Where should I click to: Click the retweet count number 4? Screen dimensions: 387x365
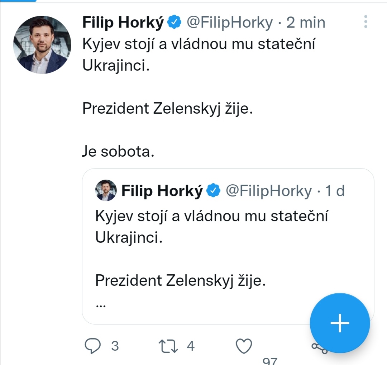(191, 346)
